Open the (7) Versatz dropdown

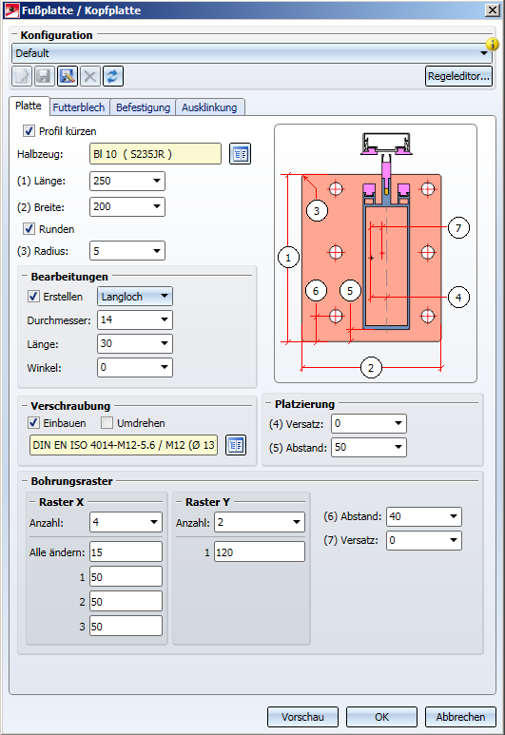pyautogui.click(x=424, y=540)
